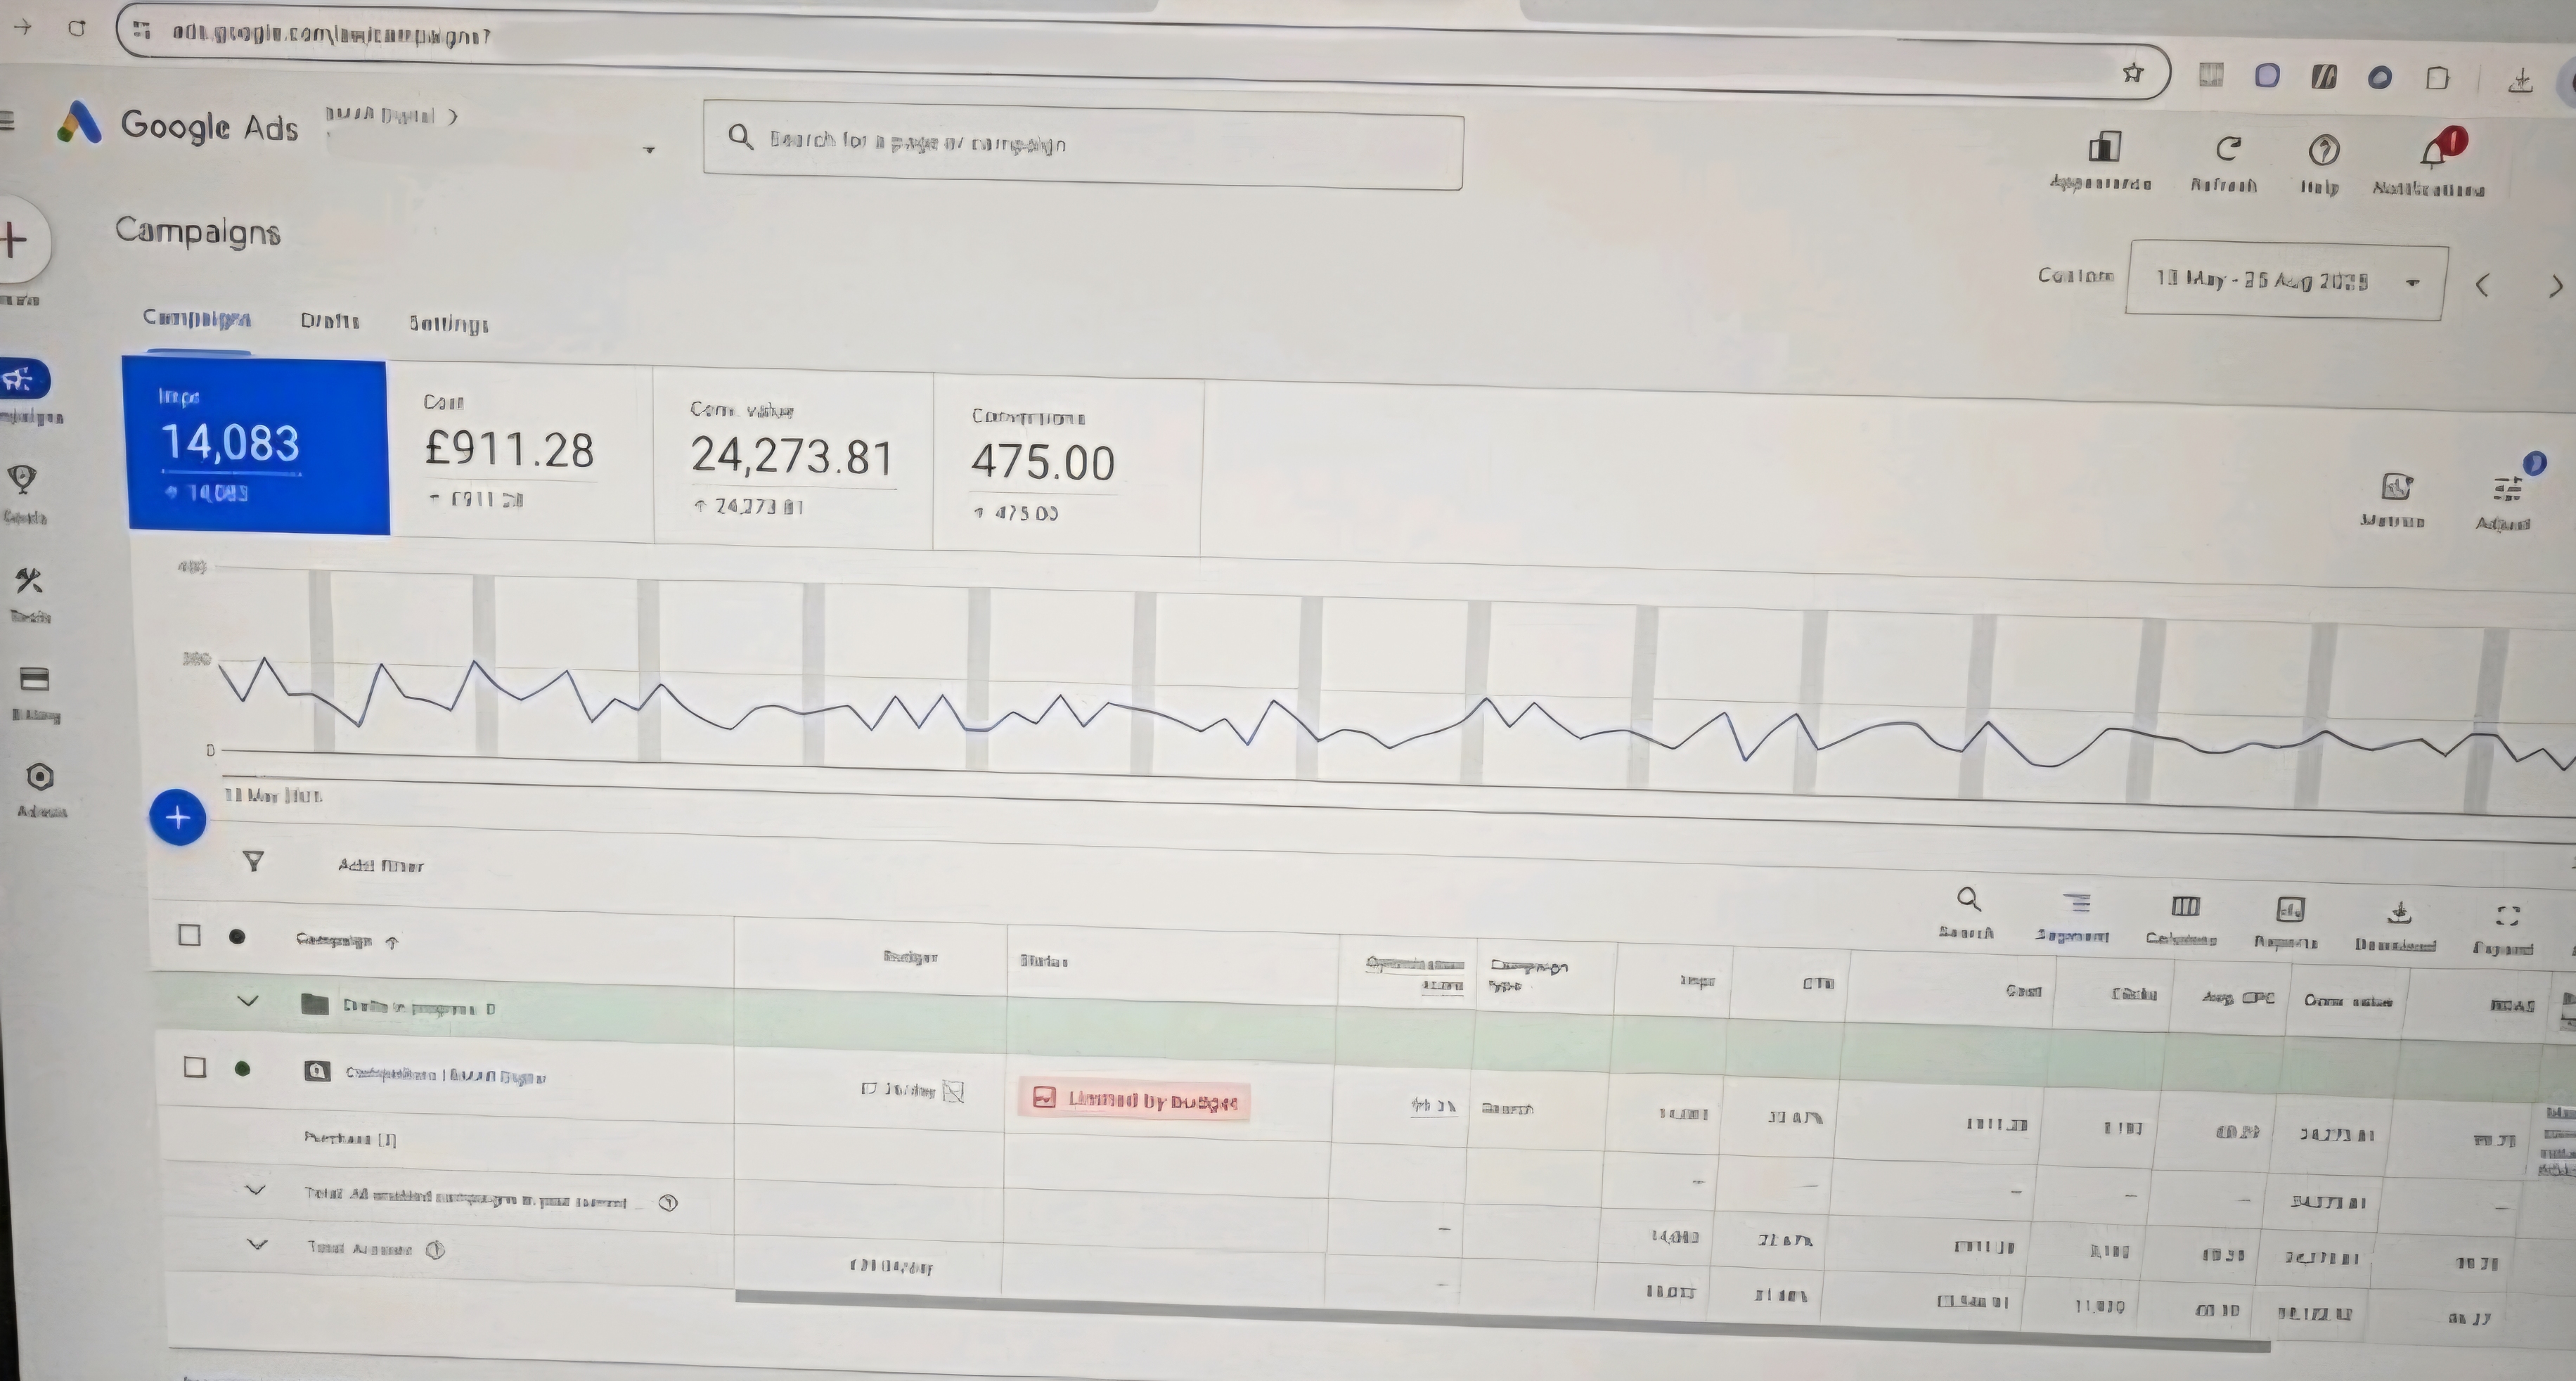Switch to the Drafts tab

[x=329, y=321]
